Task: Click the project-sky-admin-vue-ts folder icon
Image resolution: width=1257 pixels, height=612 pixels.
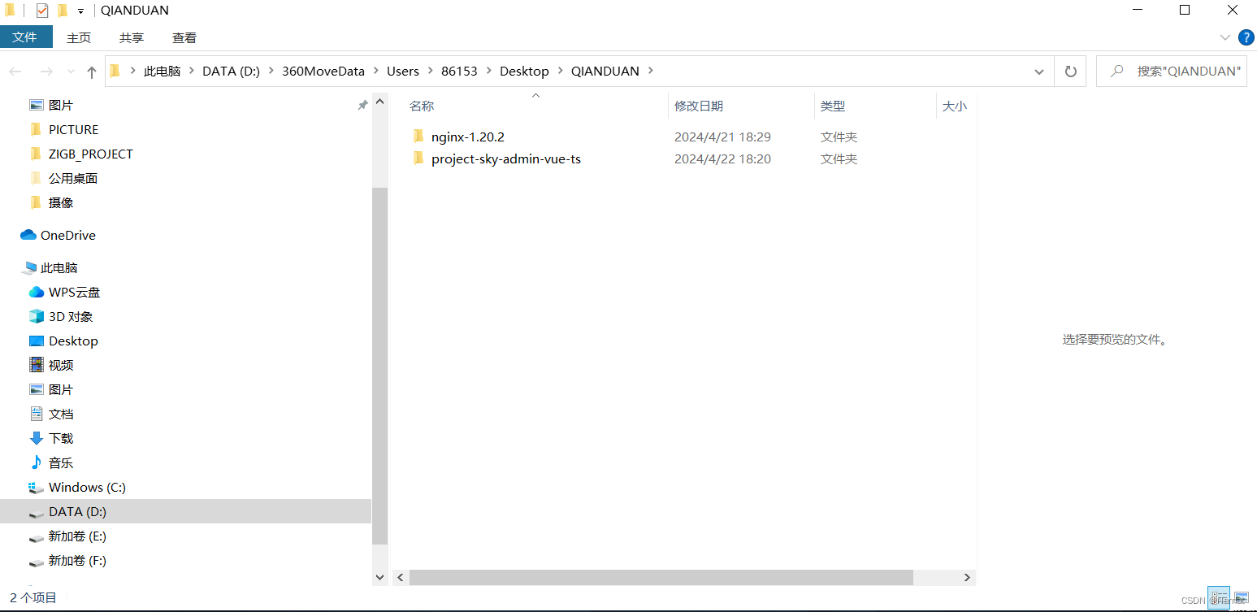Action: (418, 158)
